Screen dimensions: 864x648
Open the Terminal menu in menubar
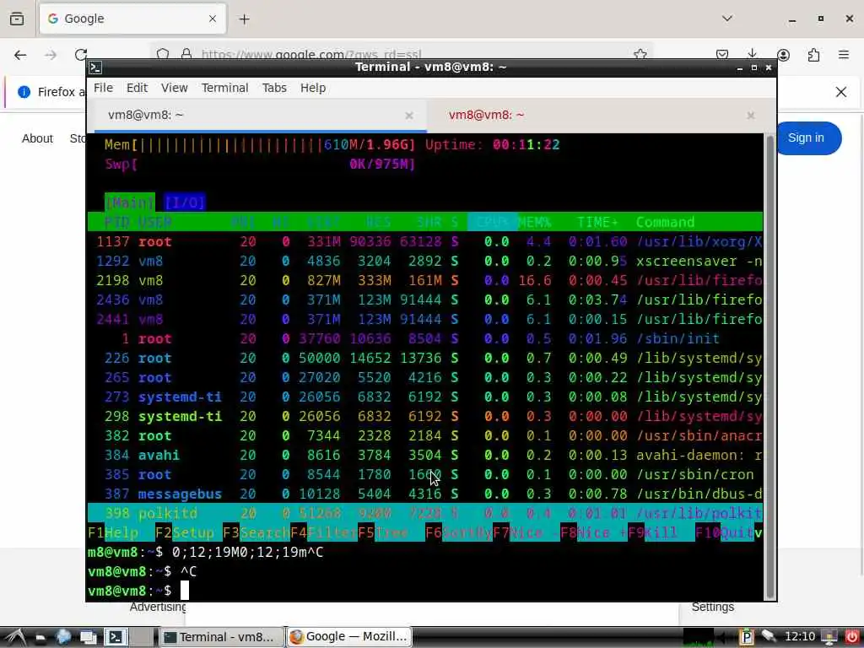tap(224, 88)
